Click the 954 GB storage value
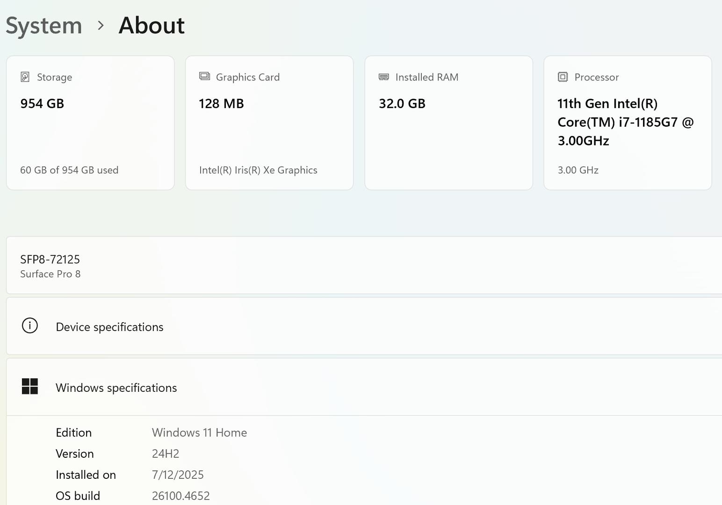722x505 pixels. coord(42,103)
